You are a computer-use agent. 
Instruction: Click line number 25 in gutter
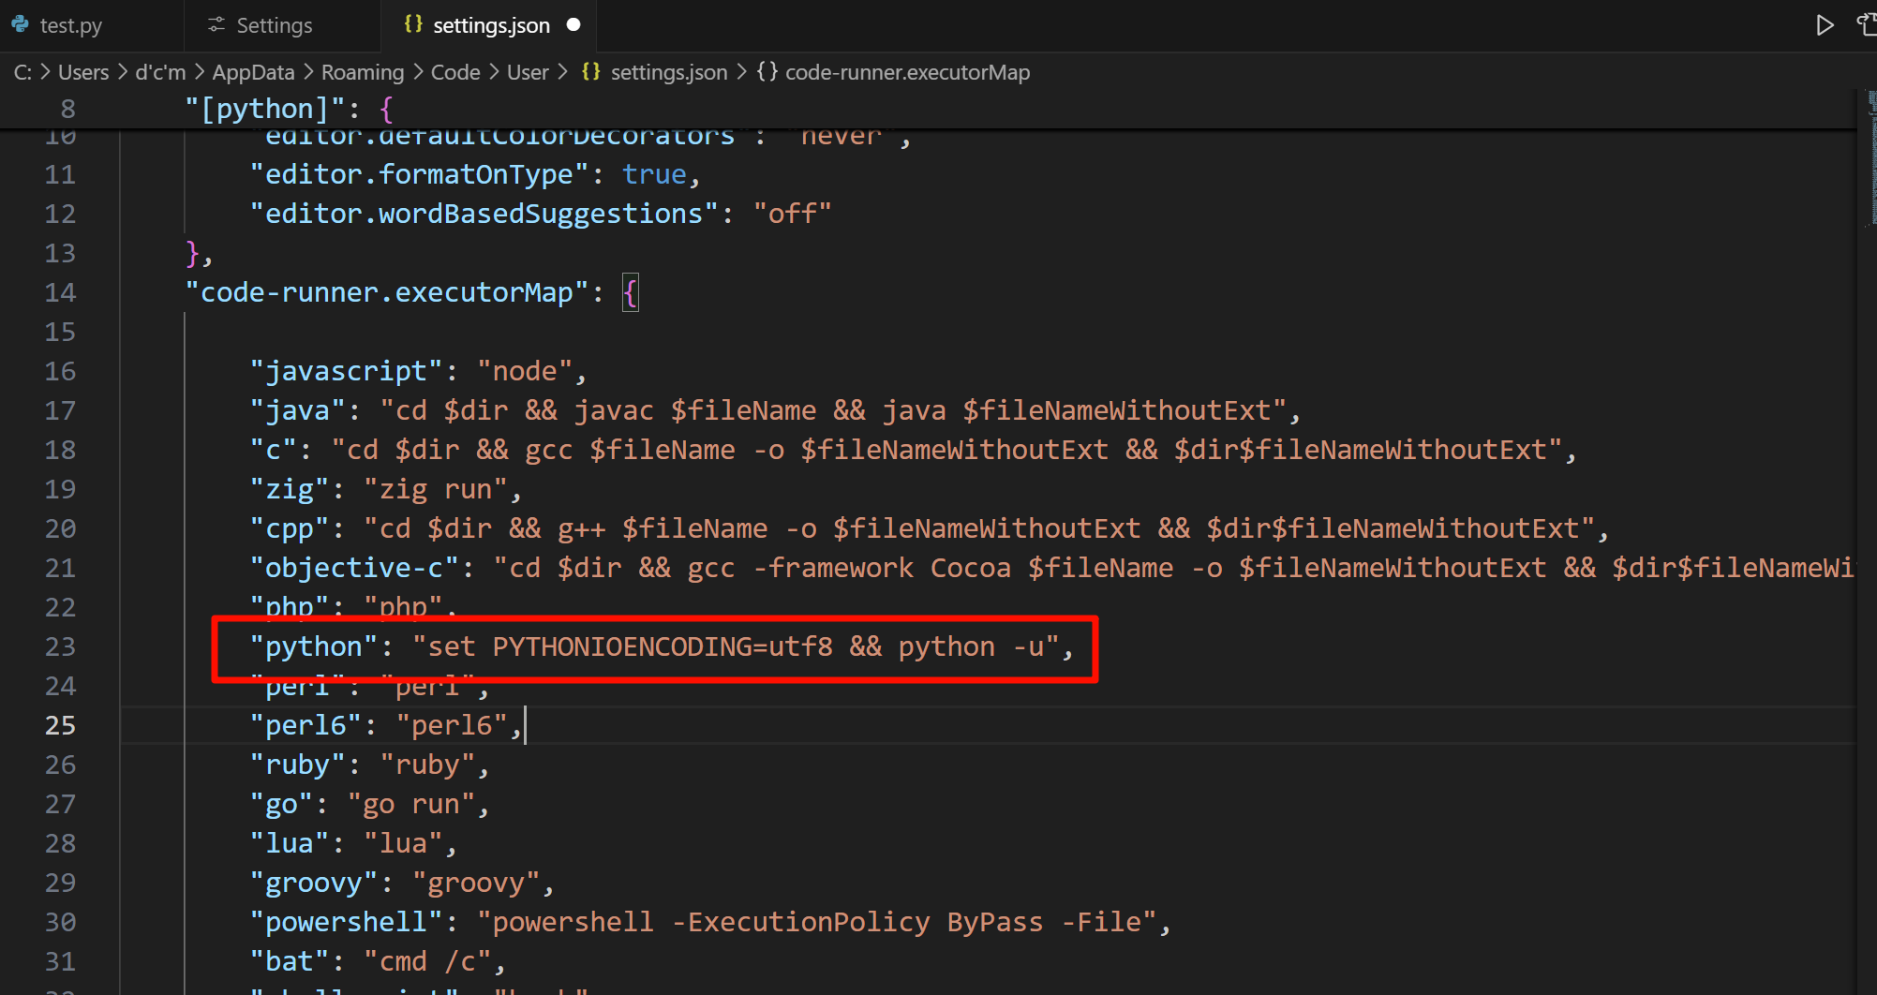tap(60, 725)
